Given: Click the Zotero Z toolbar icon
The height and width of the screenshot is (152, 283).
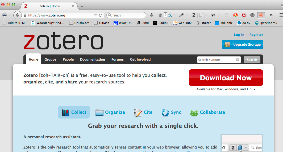Looking at the screenshot, I should (194, 15).
